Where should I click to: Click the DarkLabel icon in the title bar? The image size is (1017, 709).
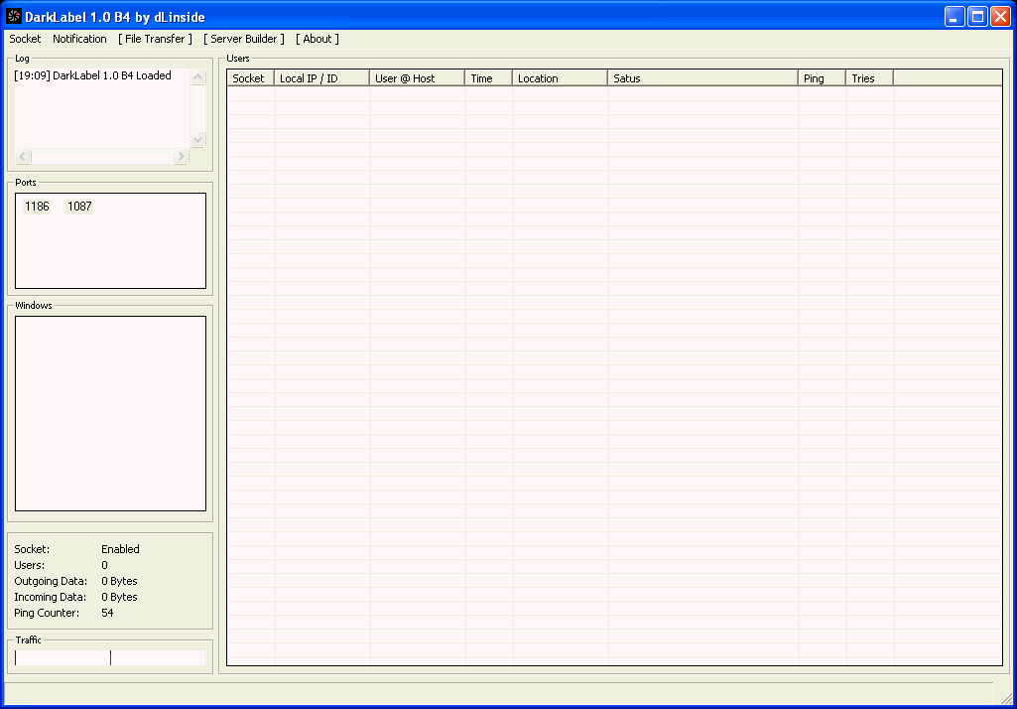pos(14,16)
